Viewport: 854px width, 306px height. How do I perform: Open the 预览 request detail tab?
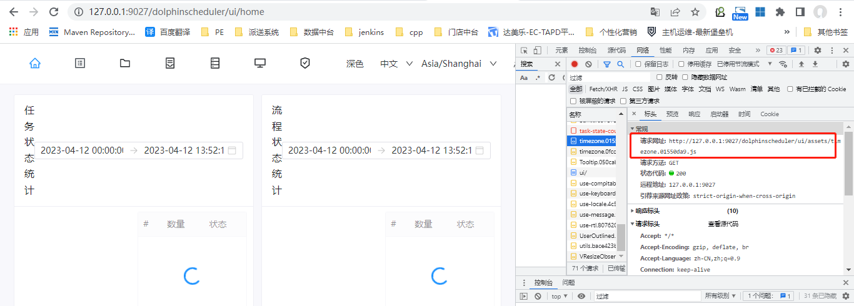coord(672,114)
